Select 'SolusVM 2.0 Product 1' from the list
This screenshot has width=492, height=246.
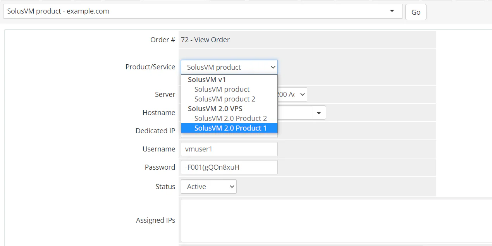tap(229, 128)
